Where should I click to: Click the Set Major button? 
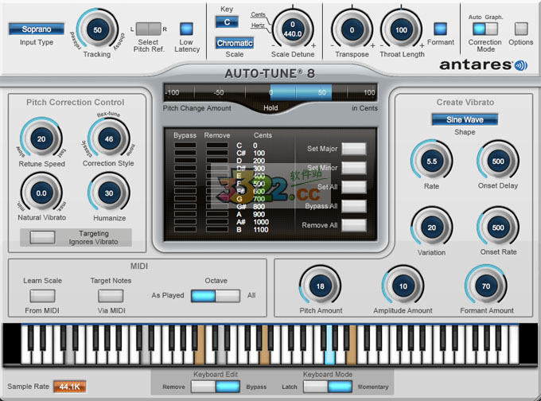(x=354, y=149)
